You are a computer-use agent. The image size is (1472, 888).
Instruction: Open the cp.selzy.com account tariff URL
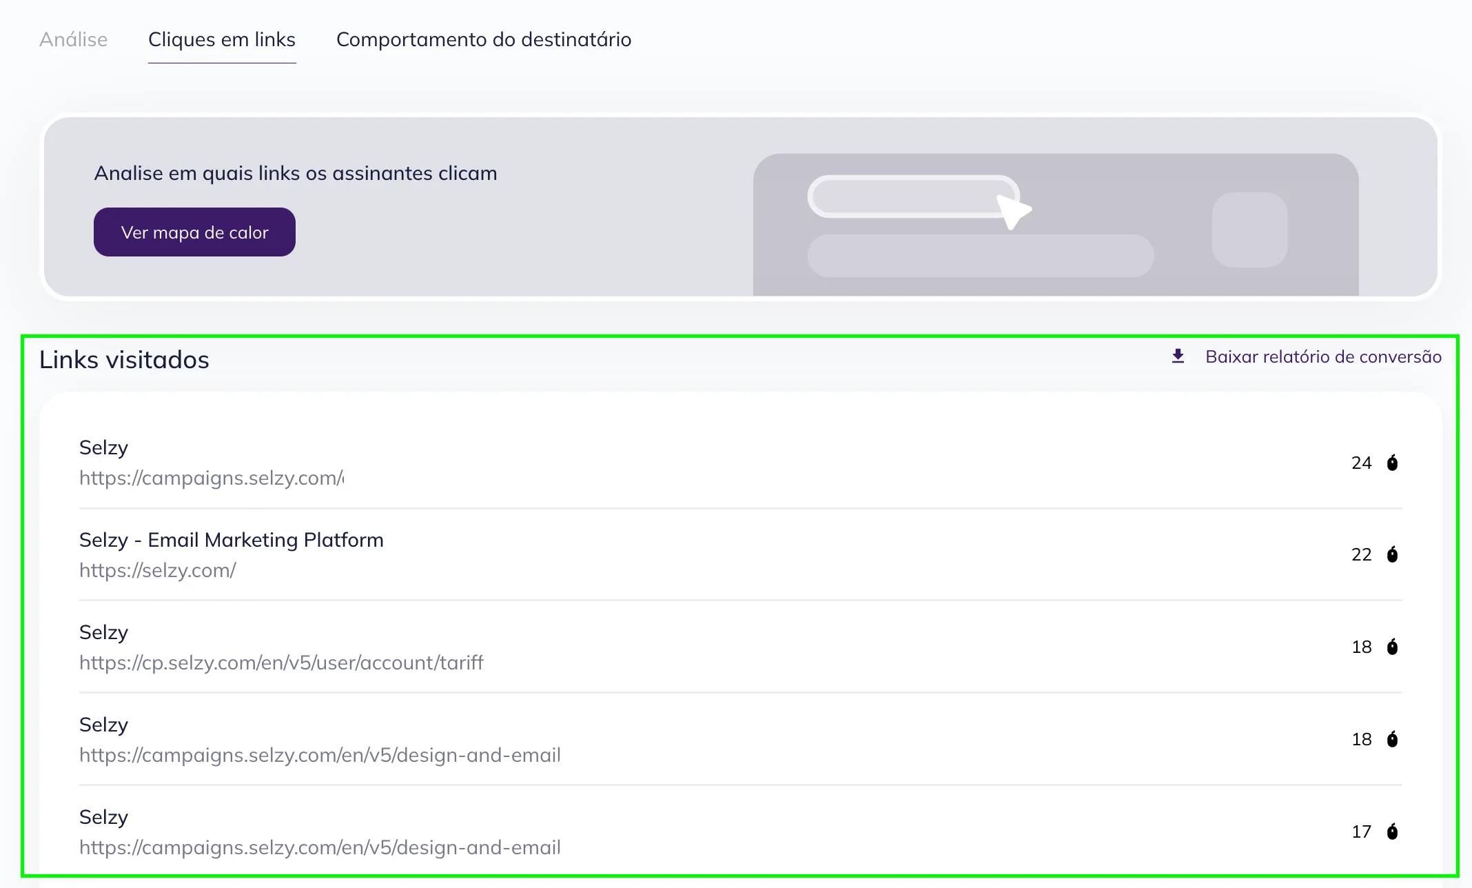(281, 663)
